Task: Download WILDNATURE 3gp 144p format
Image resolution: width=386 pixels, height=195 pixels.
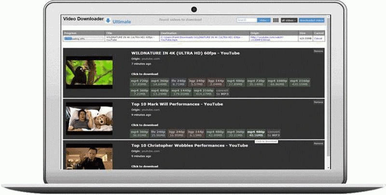Action: tap(216, 83)
